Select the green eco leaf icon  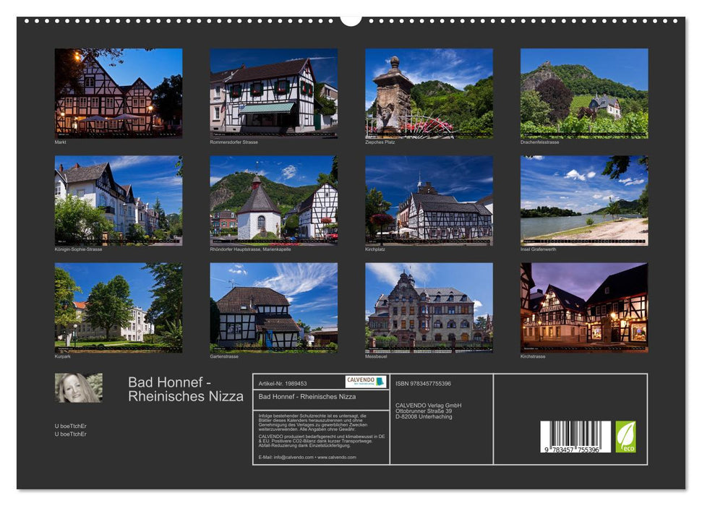(626, 437)
